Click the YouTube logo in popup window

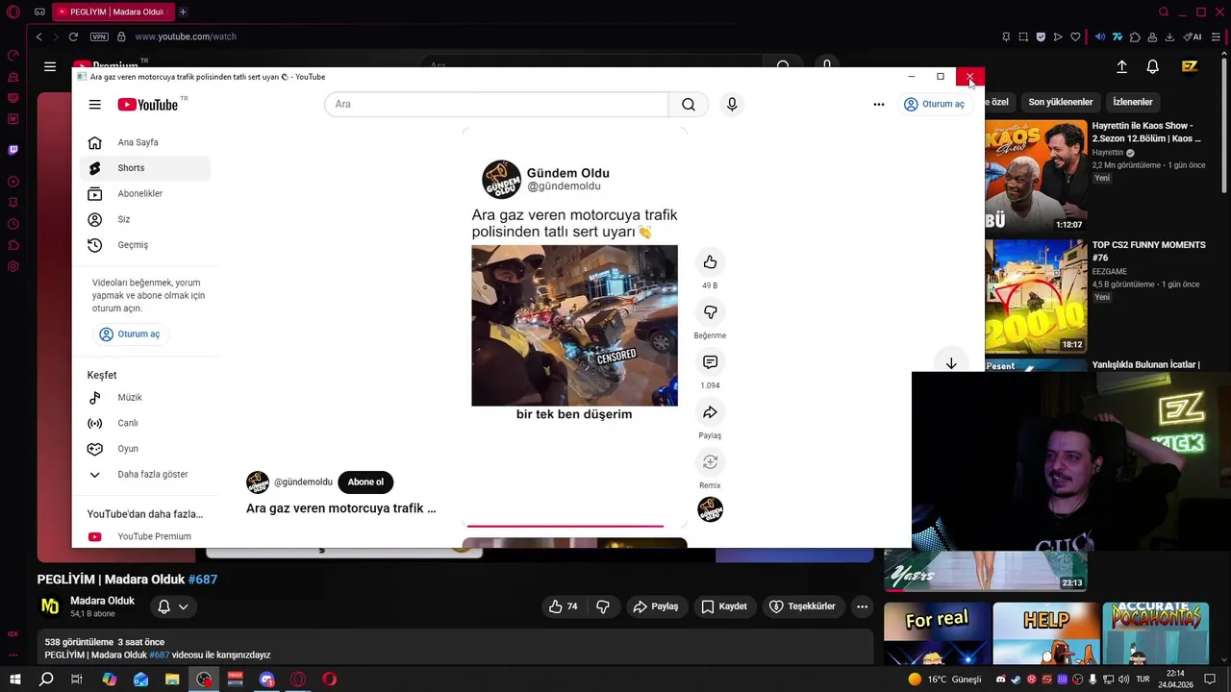[148, 104]
